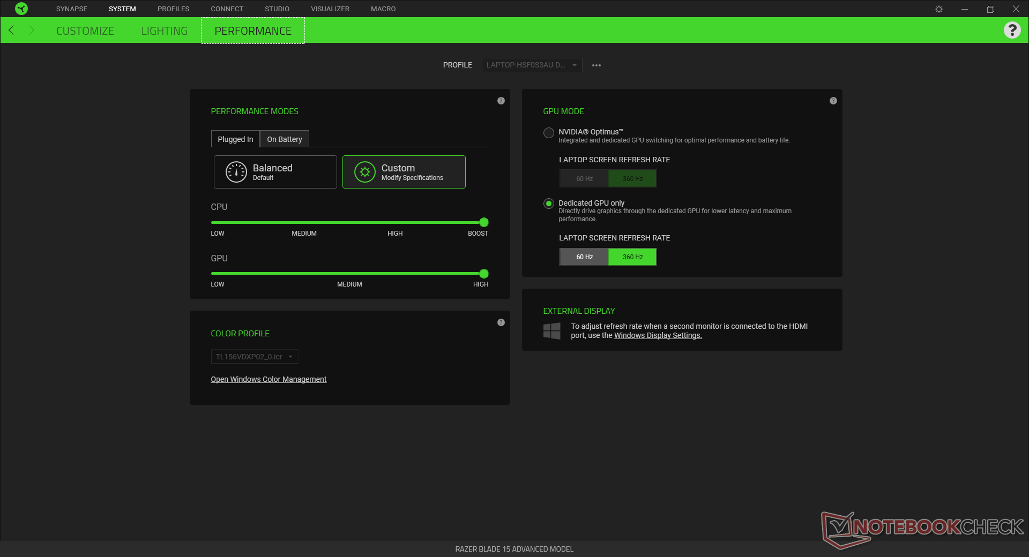1029x557 pixels.
Task: Open the SYNAPSE menu tab
Action: pos(72,9)
